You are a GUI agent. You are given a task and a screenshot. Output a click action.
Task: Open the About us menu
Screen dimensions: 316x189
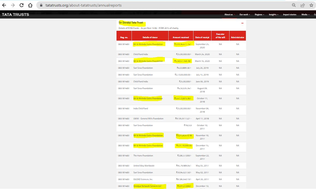229,14
